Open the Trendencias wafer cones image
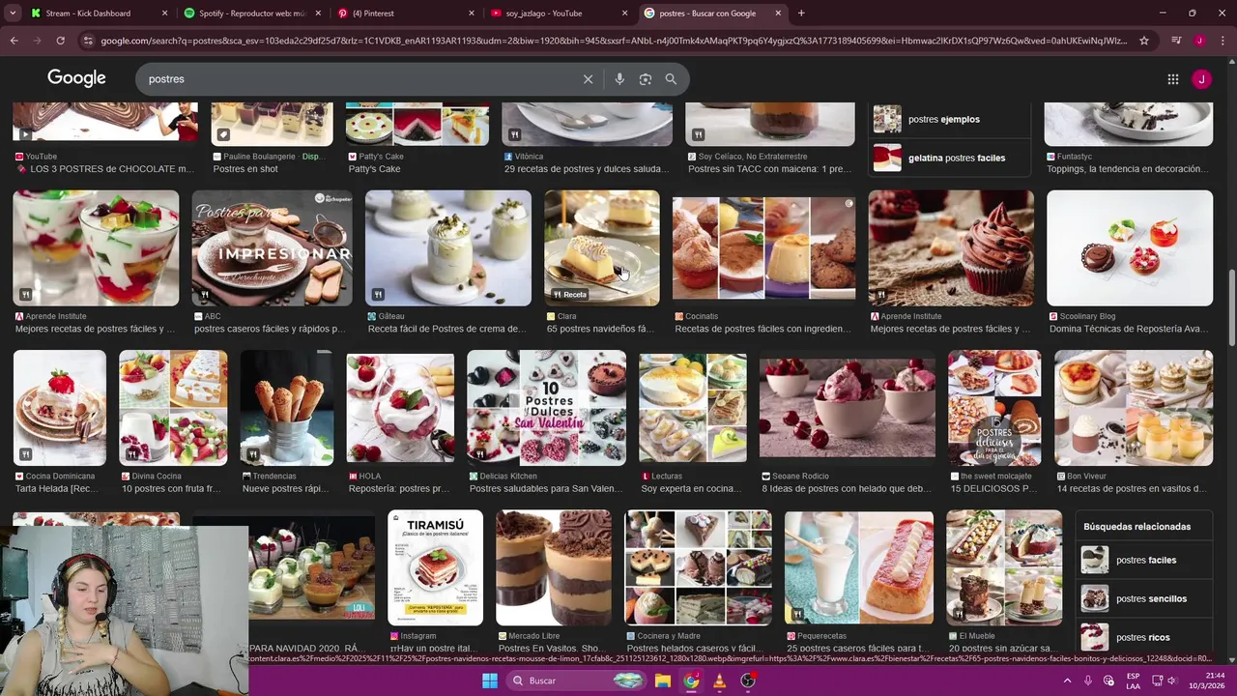Viewport: 1237px width, 696px height. click(286, 408)
